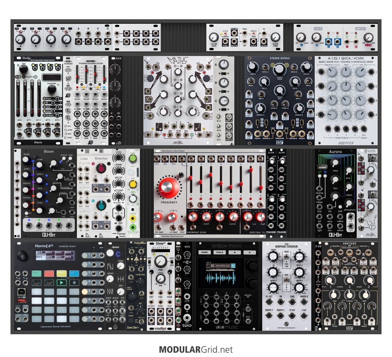The width and height of the screenshot is (392, 357).
Task: Open the MODULARGrid.net link
Action: pos(196,350)
